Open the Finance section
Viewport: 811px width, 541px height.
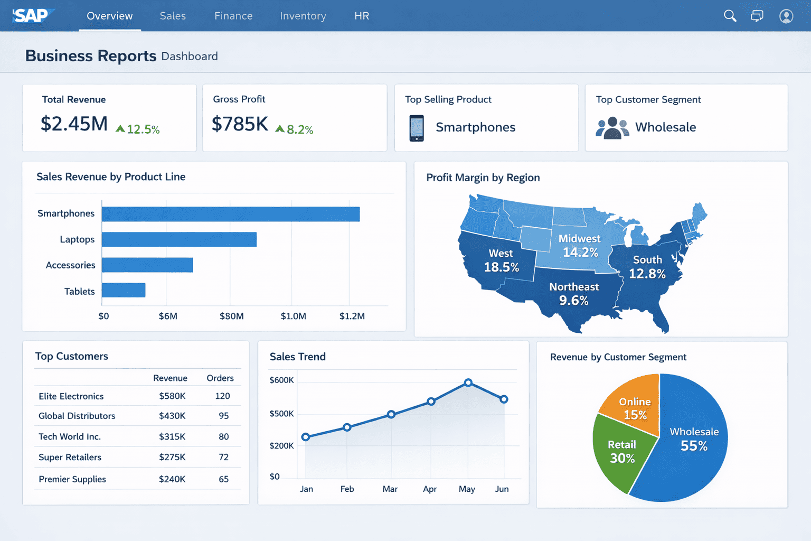coord(233,16)
